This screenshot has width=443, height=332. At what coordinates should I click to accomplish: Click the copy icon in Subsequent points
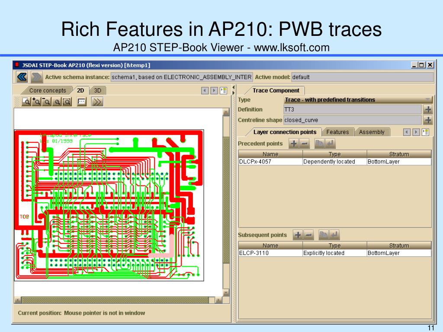pyautogui.click(x=324, y=235)
